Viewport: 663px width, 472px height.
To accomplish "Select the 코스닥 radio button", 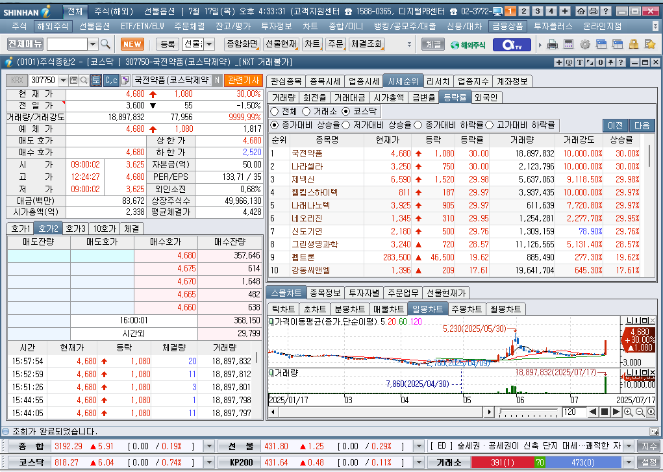I will (346, 111).
